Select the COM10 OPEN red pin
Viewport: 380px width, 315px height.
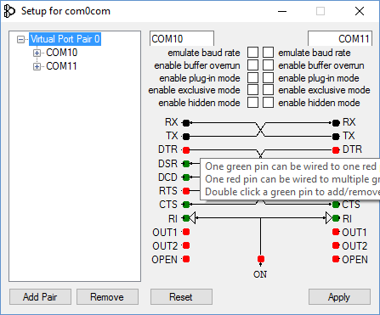coord(186,259)
